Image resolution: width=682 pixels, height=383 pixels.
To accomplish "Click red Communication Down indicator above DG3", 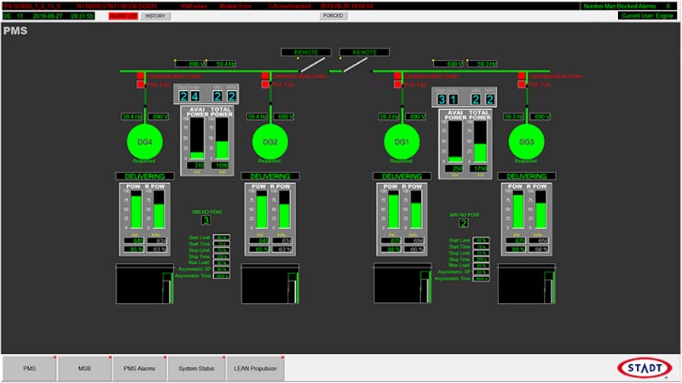I will [523, 76].
